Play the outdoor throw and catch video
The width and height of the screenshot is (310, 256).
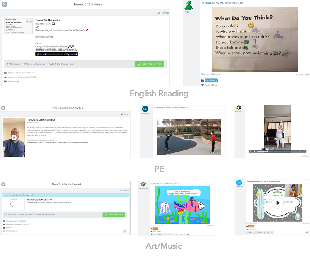pyautogui.click(x=188, y=137)
